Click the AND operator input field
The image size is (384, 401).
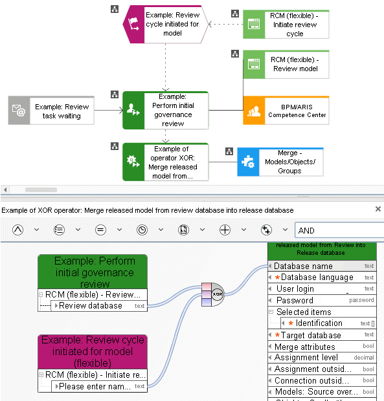(339, 230)
